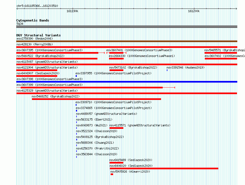The width and height of the screenshot is (245, 185).
Task: Select the red nsv5460522 variant bar
Action: 57,59
